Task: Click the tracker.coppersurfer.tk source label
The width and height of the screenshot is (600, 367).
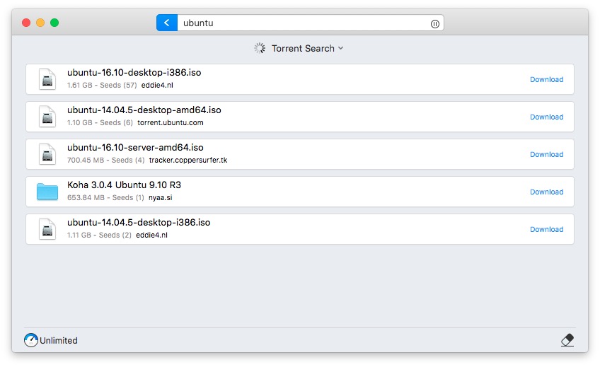Action: [187, 161]
